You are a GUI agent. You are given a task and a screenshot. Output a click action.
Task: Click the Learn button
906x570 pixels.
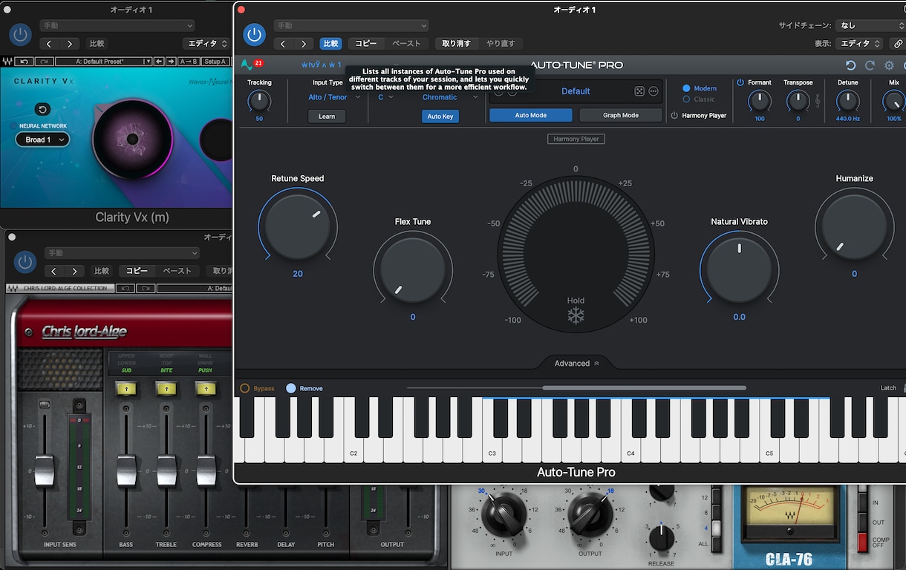click(x=327, y=117)
